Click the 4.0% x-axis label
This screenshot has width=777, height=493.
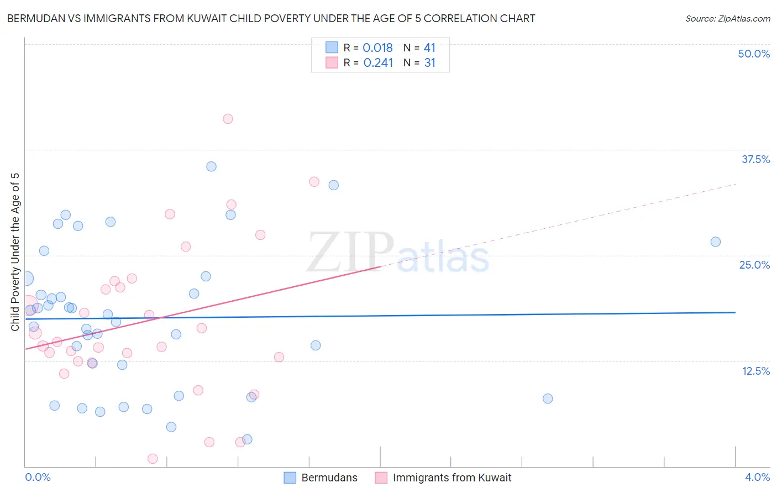757,477
